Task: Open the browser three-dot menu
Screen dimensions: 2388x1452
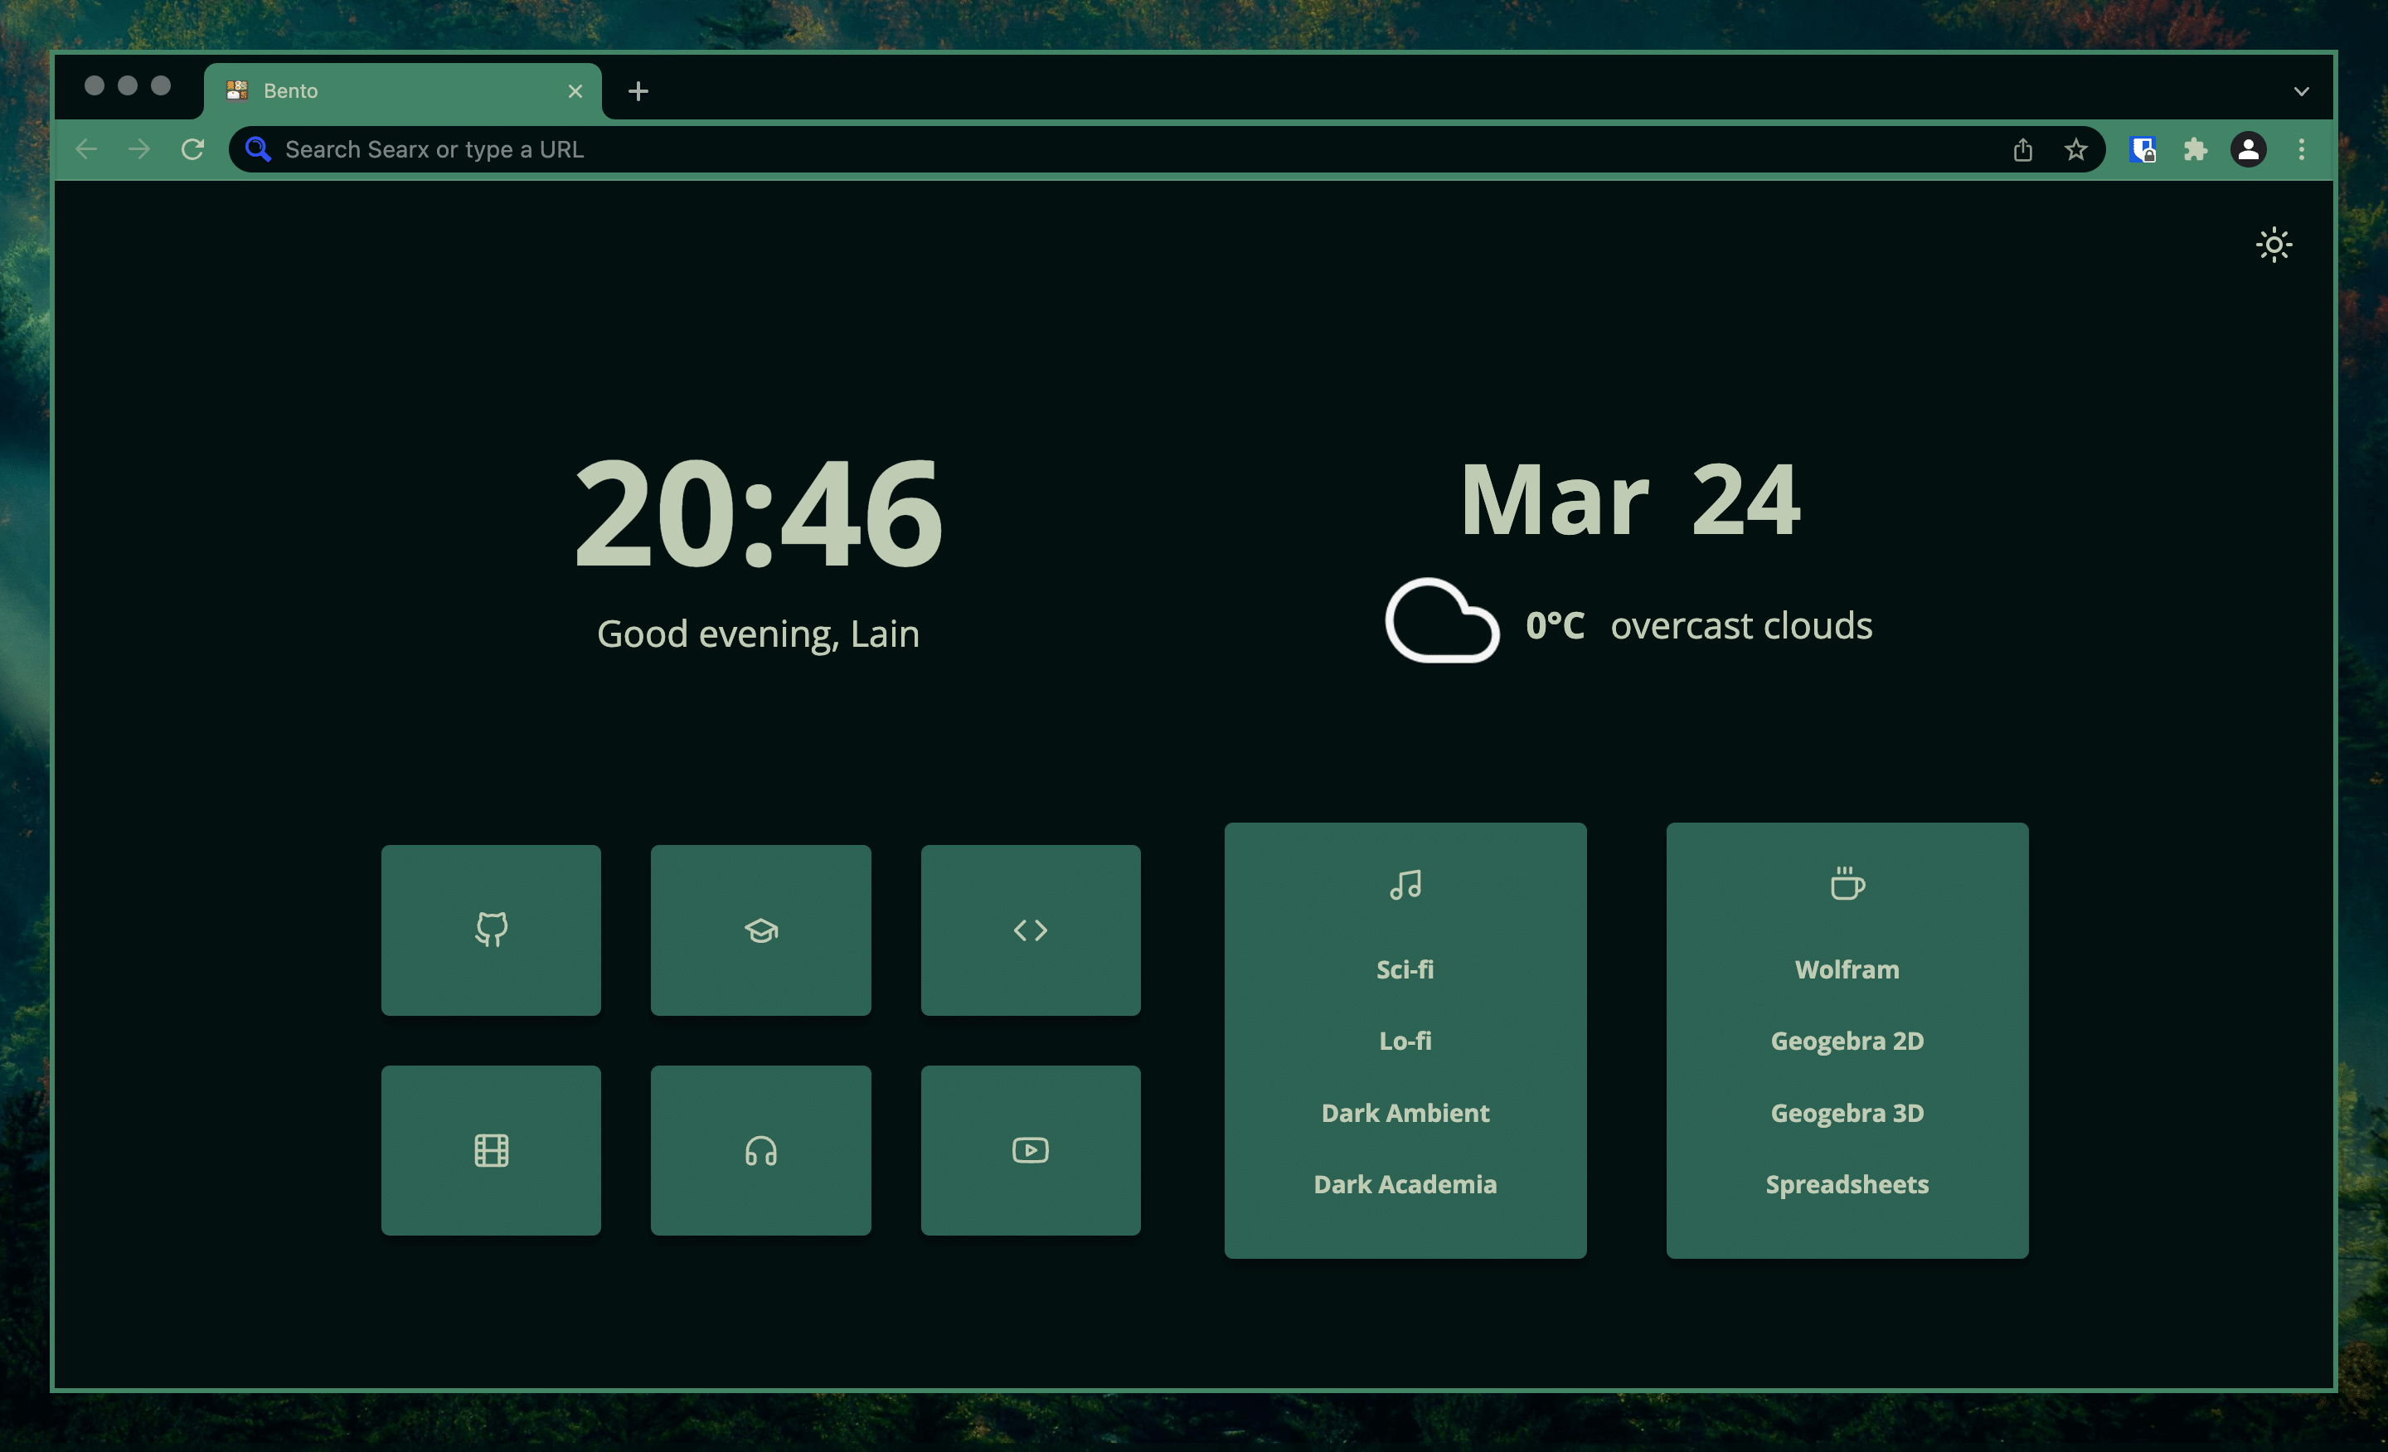Action: (2302, 149)
